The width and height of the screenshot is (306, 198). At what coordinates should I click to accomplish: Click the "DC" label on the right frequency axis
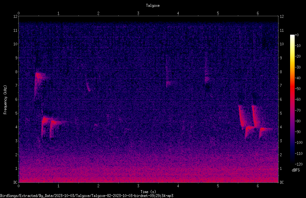point(282,182)
